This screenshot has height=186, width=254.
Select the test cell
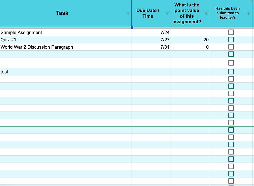click(x=66, y=72)
